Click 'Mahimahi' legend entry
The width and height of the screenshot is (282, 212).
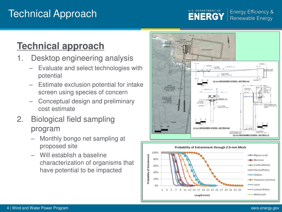(x=257, y=194)
